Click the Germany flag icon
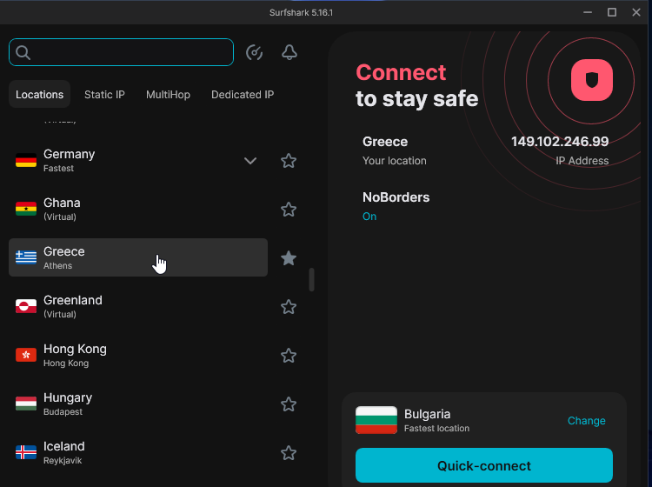The width and height of the screenshot is (652, 487). [26, 161]
